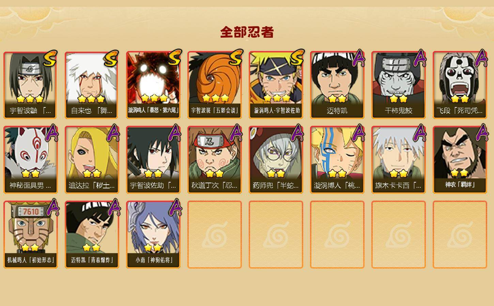Select the 漩涡博人 ninja card
494x306 pixels.
[x=337, y=160]
